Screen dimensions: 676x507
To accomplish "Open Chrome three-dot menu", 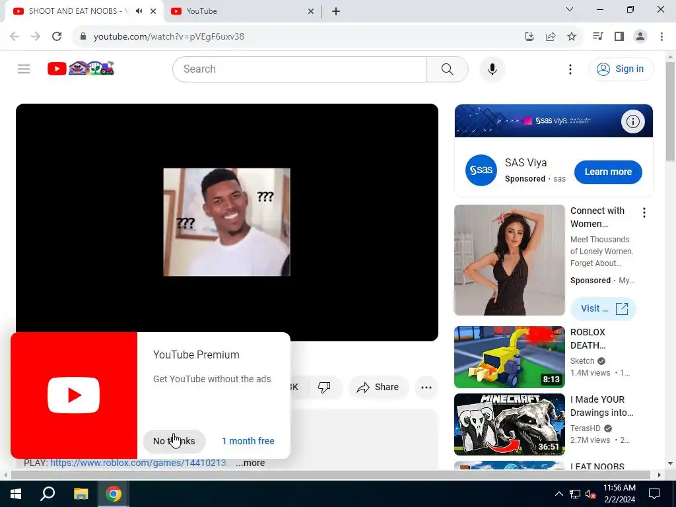I will click(x=661, y=36).
